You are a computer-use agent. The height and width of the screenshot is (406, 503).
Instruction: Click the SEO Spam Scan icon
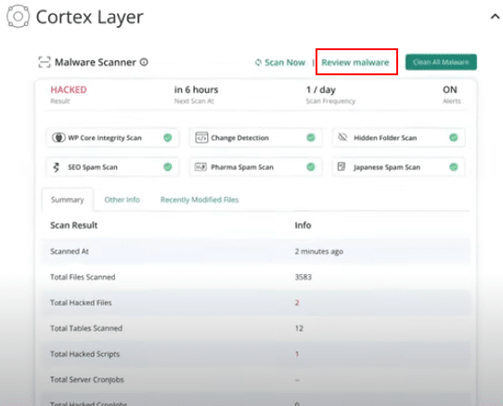[56, 167]
